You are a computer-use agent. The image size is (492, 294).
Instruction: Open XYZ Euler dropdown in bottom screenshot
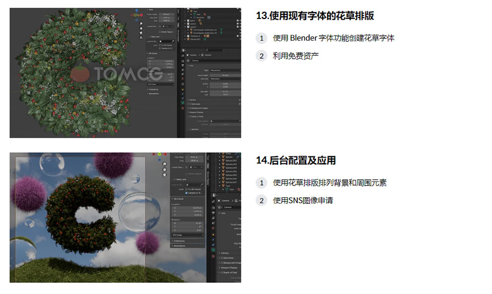pyautogui.click(x=188, y=235)
